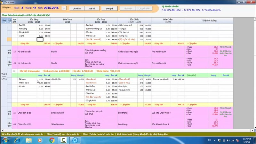The image size is (256, 144).
Task: Open Windows Media Player taskbar icon
Action: click(40, 140)
